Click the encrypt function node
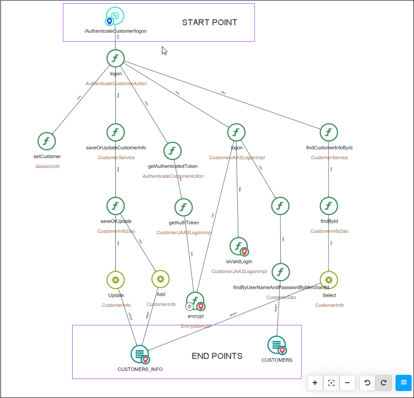The width and height of the screenshot is (414, 398). pyautogui.click(x=195, y=301)
